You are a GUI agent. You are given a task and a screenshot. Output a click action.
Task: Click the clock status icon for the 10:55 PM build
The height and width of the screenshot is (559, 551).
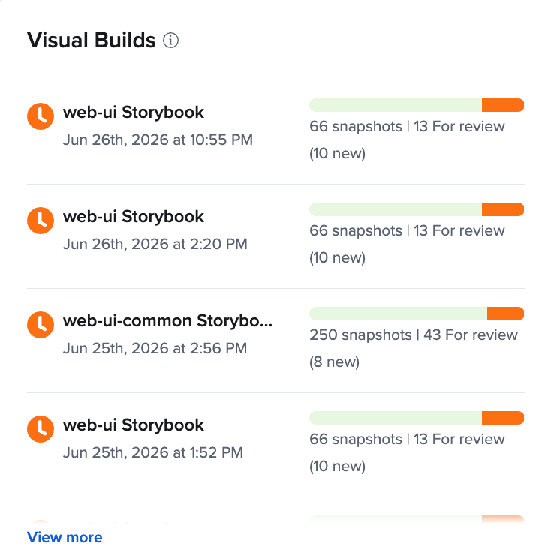point(41,116)
